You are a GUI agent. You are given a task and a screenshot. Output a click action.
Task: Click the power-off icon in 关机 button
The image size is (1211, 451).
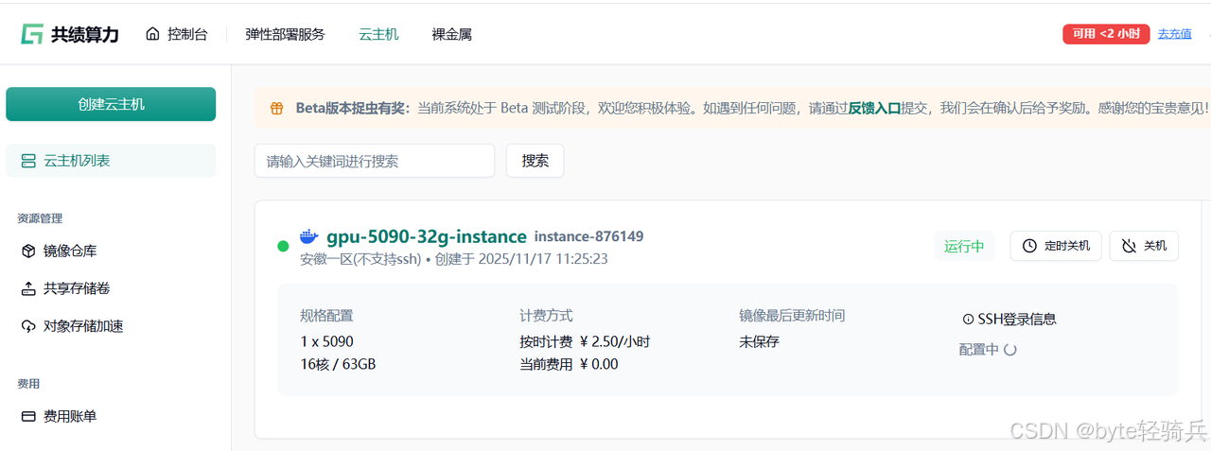click(x=1129, y=246)
